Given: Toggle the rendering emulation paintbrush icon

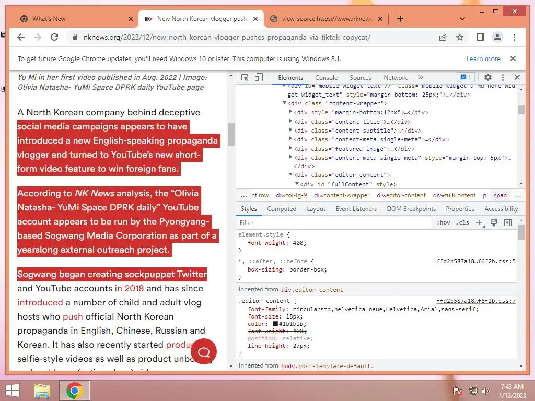Looking at the screenshot, I should coord(493,223).
